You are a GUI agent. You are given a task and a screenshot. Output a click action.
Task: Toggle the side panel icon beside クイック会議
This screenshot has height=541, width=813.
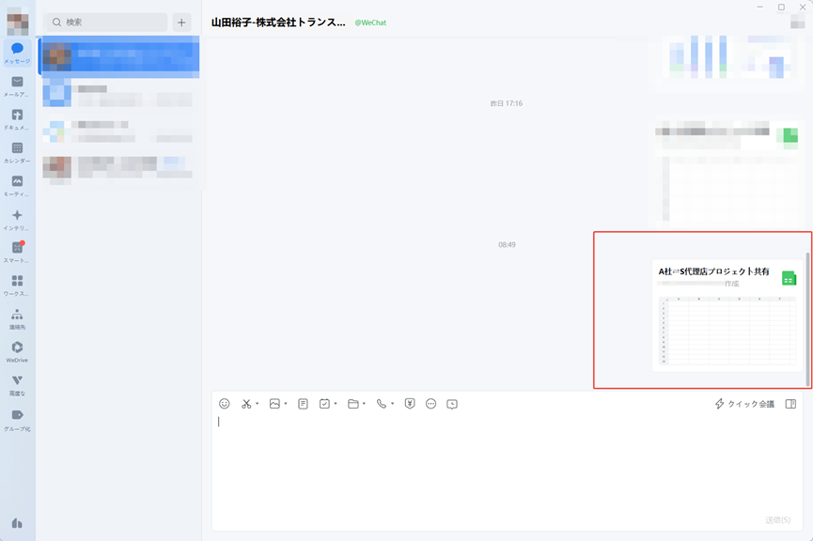790,404
